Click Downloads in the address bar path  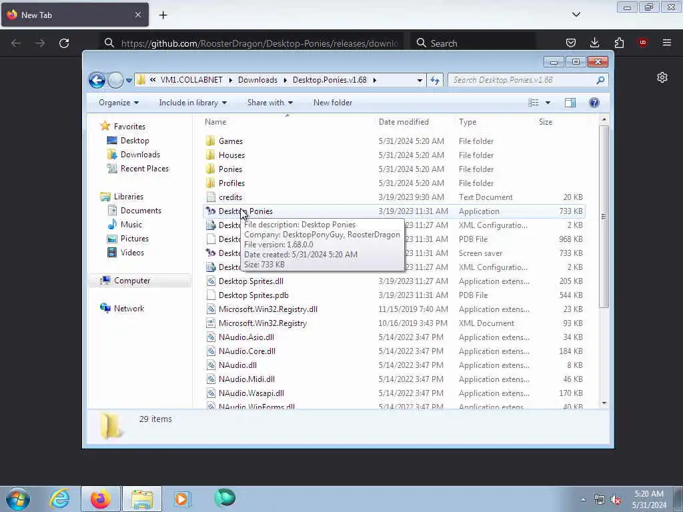click(x=257, y=80)
